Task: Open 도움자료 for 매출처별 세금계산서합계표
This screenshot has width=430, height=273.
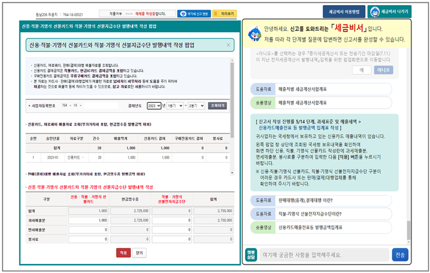Action: tap(261, 88)
